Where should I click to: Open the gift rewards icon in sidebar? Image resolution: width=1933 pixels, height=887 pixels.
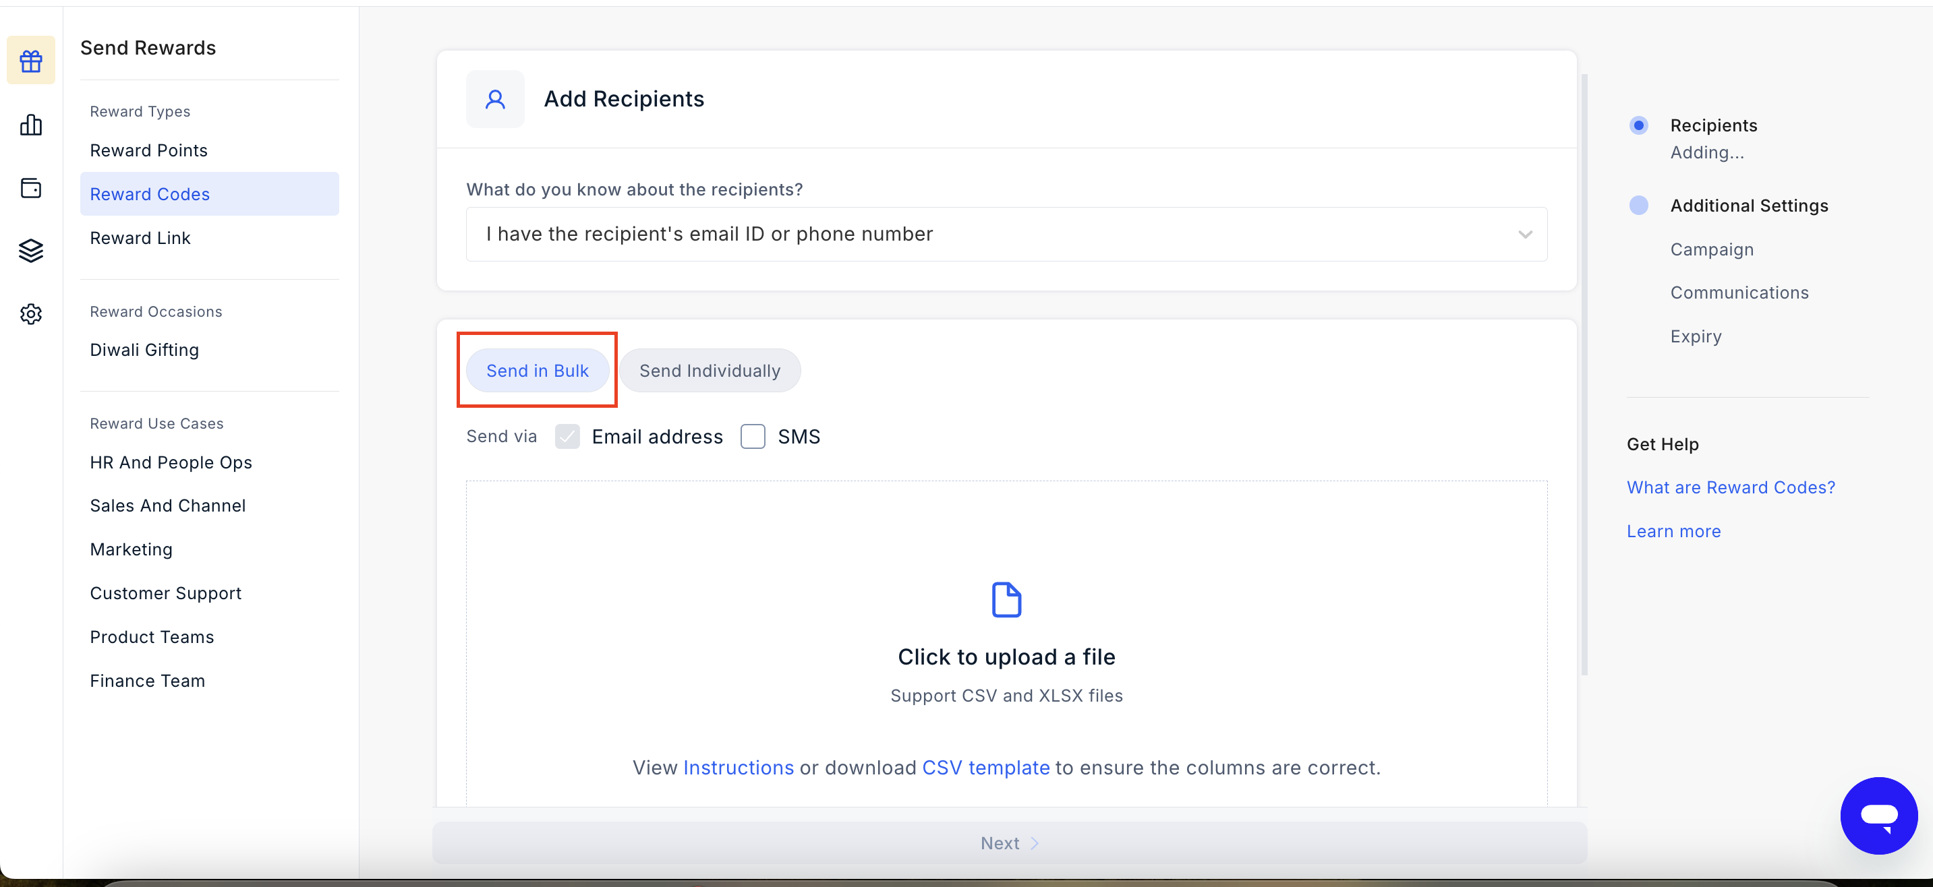pos(31,61)
